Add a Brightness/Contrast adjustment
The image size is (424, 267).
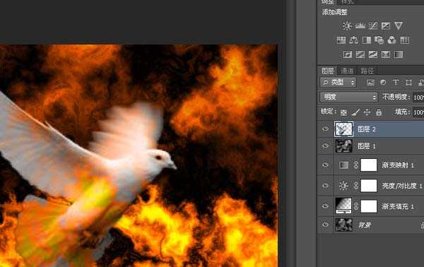click(347, 26)
